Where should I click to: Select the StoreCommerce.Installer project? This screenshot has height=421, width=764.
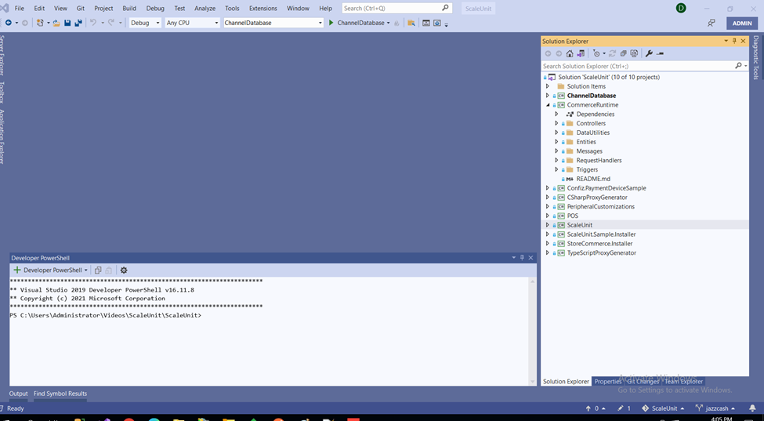click(x=599, y=244)
